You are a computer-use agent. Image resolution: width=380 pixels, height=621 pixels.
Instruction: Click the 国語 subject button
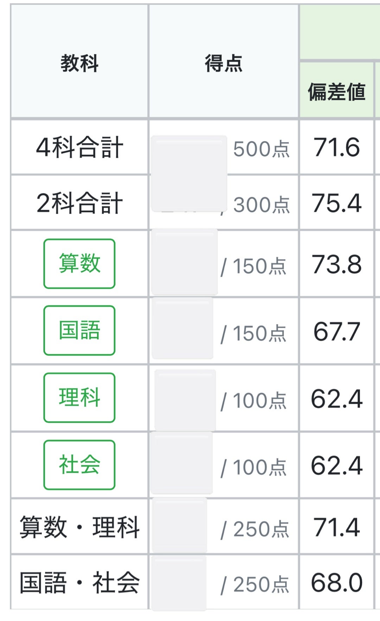[80, 330]
